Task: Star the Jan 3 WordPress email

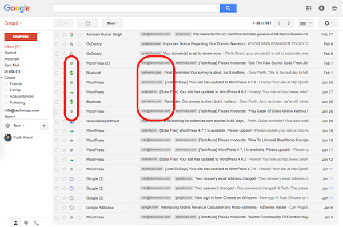Action: (x=65, y=217)
